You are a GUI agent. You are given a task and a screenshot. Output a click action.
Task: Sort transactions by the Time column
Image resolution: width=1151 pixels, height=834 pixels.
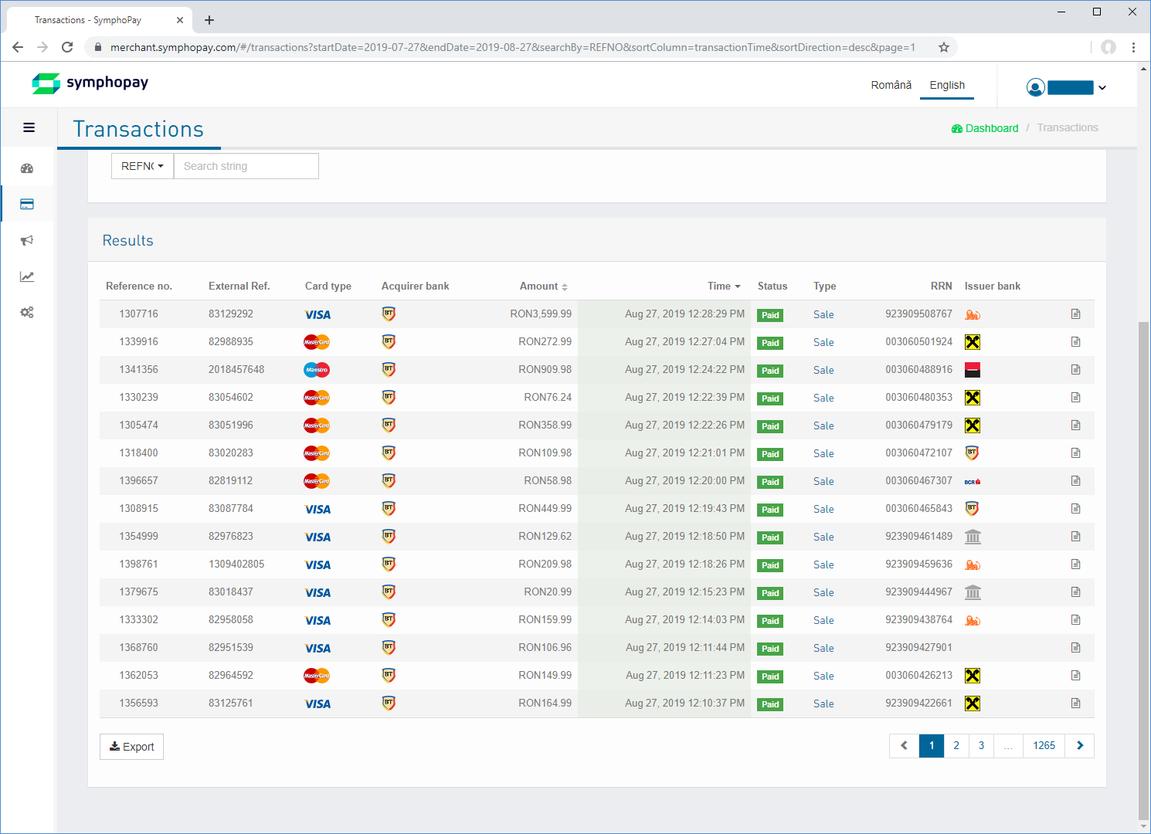tap(723, 286)
